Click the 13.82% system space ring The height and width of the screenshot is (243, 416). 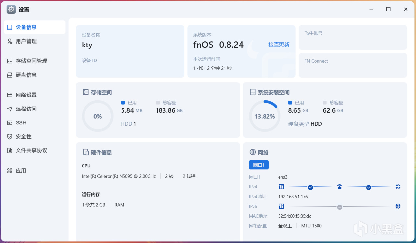265,116
